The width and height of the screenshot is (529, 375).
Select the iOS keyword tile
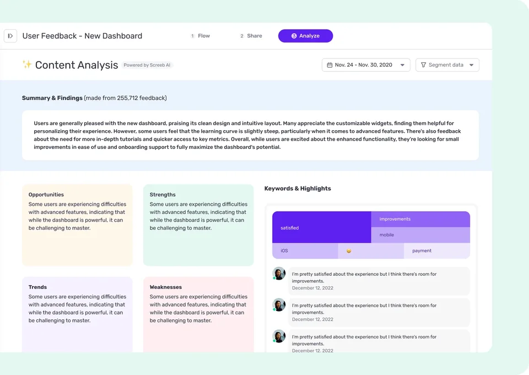305,251
